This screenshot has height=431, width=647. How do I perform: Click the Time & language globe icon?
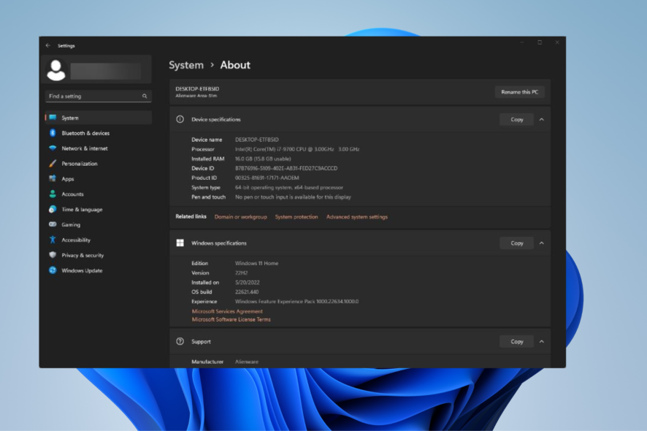53,210
